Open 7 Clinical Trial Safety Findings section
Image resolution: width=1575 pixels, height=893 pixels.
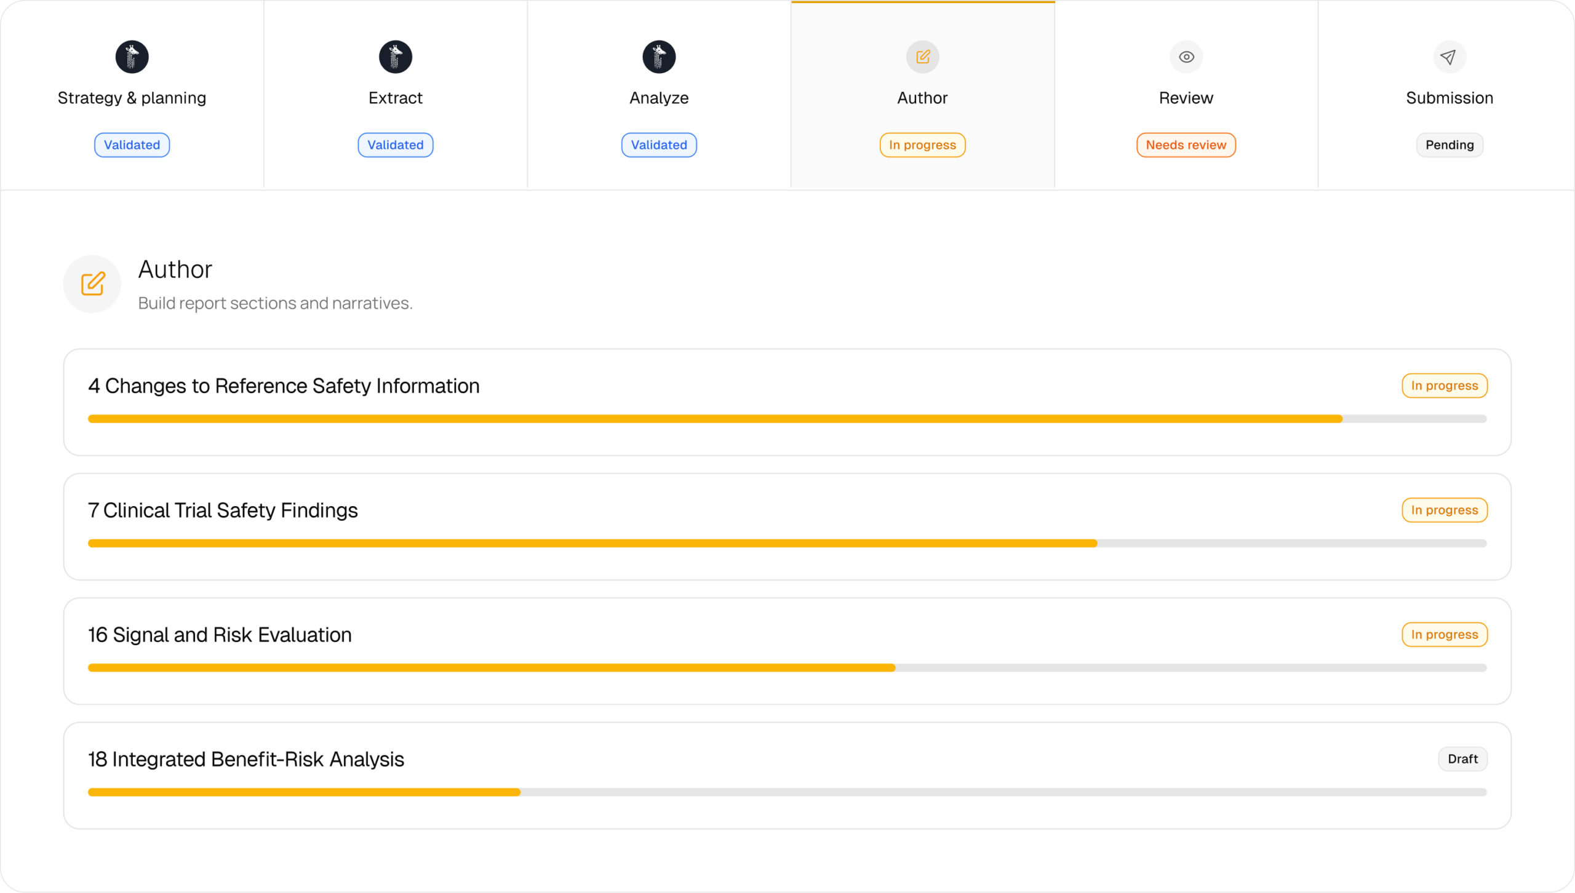[787, 527]
